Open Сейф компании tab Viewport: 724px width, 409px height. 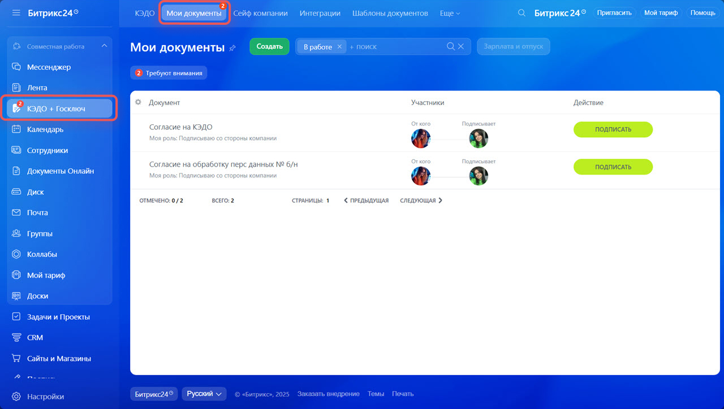tap(260, 13)
